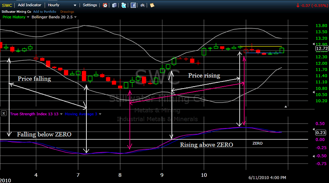This screenshot has width=329, height=183.
Task: Click date label 10 on time axis
Action: pyautogui.click(x=204, y=175)
